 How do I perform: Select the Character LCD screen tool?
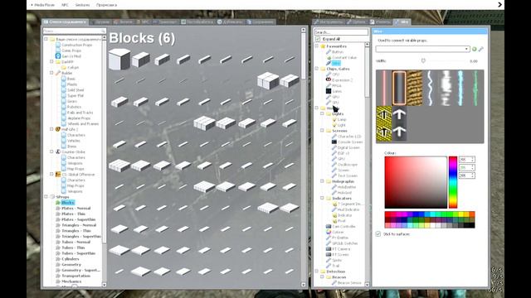[349, 137]
